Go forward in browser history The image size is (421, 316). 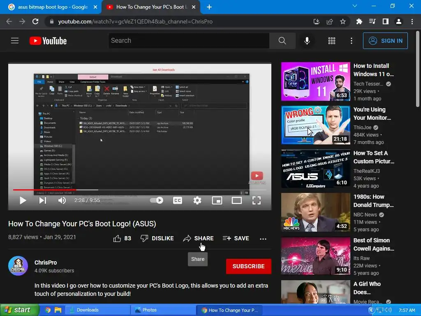22,21
